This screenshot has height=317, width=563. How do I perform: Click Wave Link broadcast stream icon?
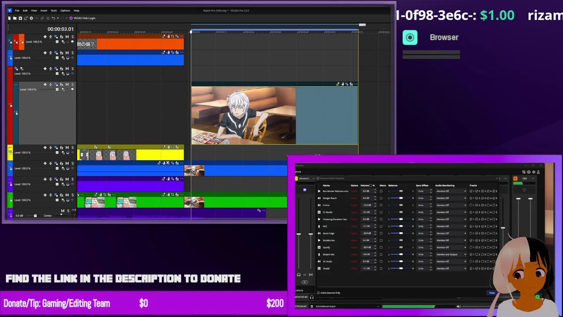(311, 275)
